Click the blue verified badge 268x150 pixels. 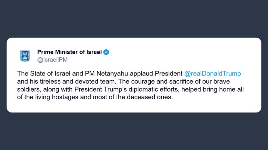coord(106,52)
